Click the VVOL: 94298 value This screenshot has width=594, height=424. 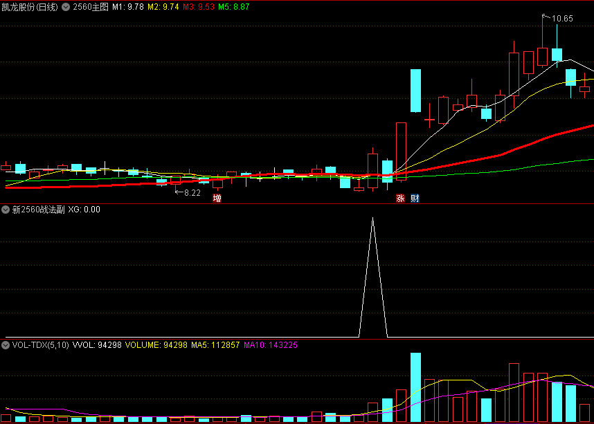[x=97, y=345]
